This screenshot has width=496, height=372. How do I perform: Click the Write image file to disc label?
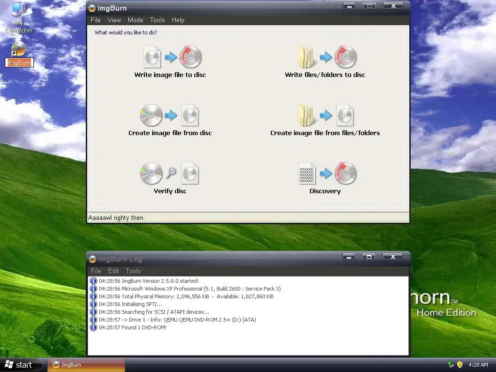click(170, 75)
